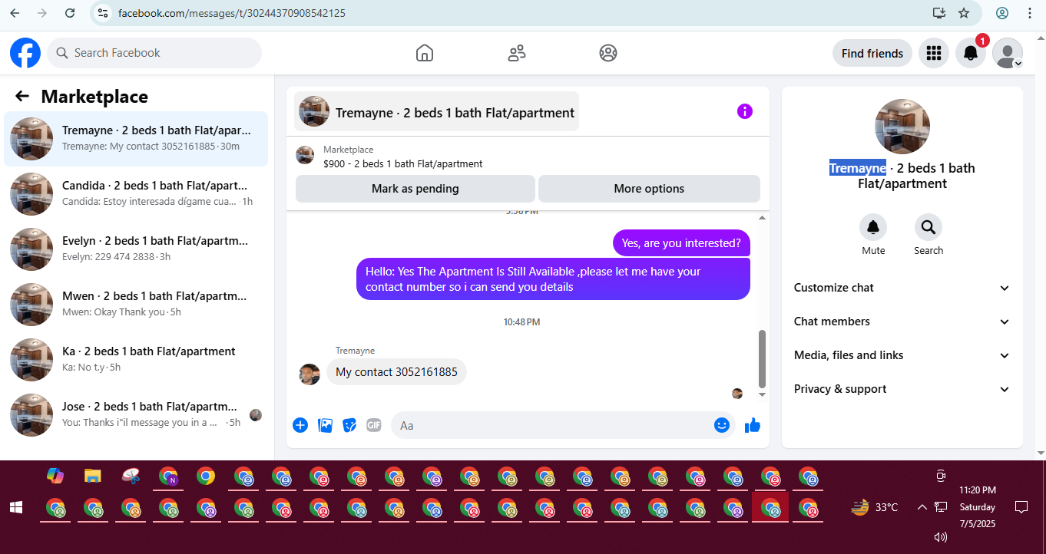Click the chat scrollbar down arrow
This screenshot has width=1046, height=554.
(x=763, y=394)
